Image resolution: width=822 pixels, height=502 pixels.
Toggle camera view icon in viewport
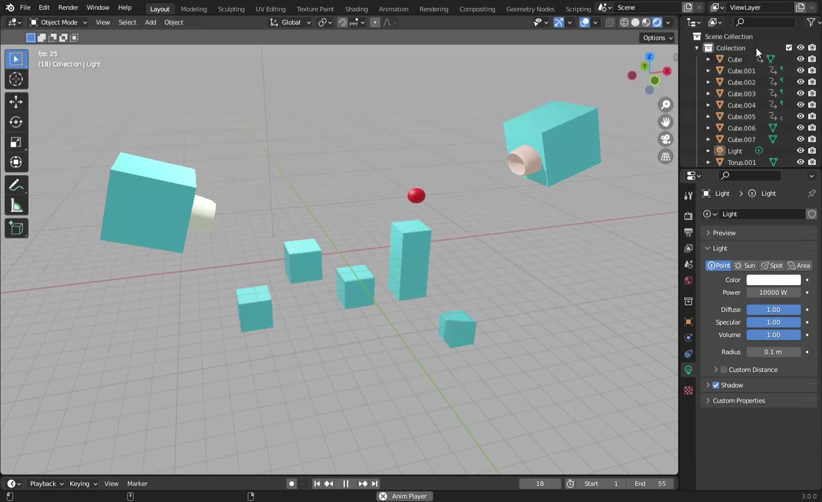pyautogui.click(x=665, y=139)
